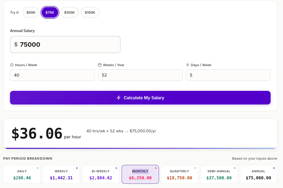The image size is (283, 188).
Task: Click the clock icon beside Hours / Week
Action: point(12,65)
